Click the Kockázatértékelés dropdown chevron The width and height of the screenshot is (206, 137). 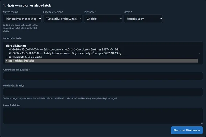click(x=199, y=53)
